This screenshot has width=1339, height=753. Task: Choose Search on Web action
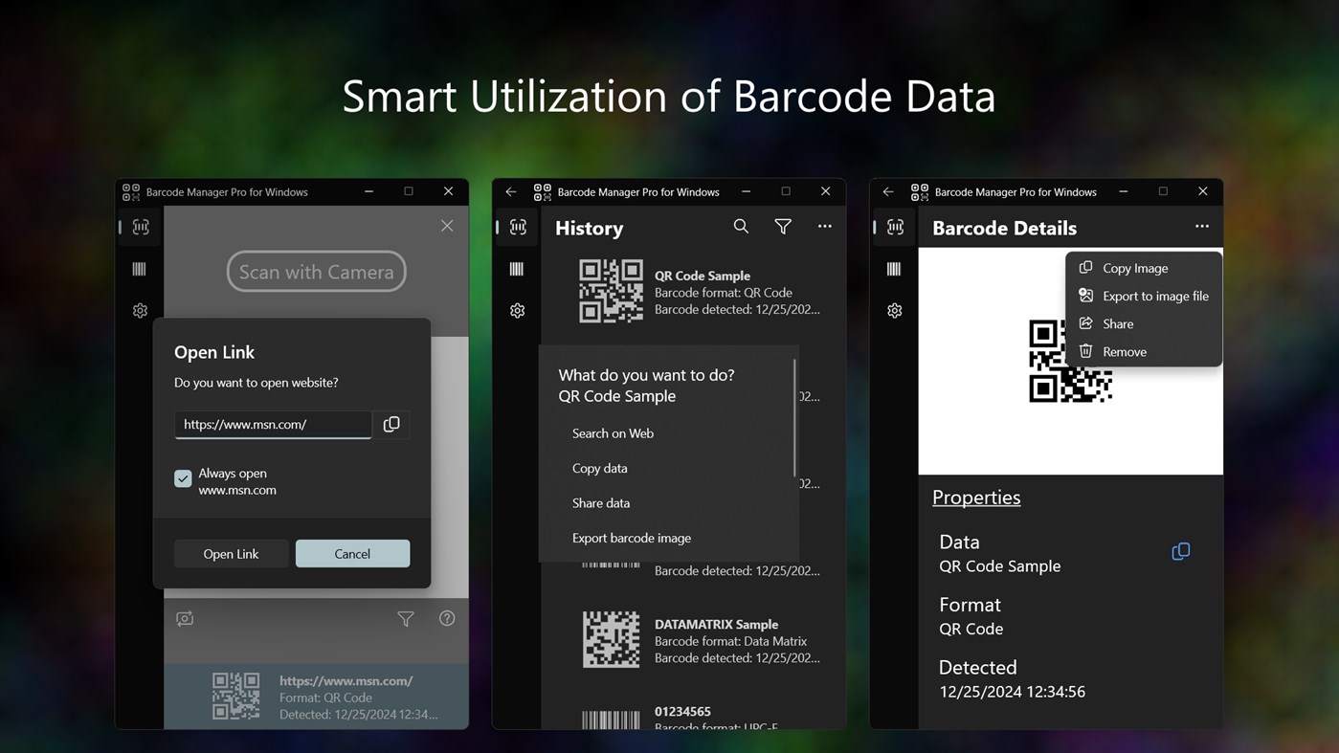613,432
